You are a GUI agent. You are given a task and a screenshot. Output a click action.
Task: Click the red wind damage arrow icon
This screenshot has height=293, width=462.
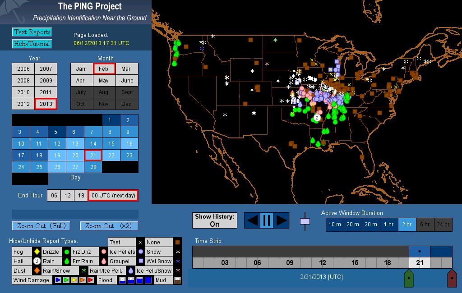[91, 280]
